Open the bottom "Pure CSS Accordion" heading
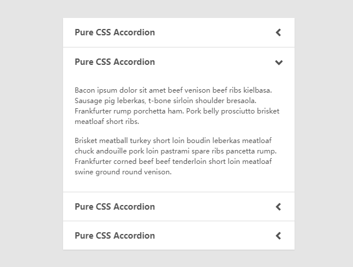 115,236
